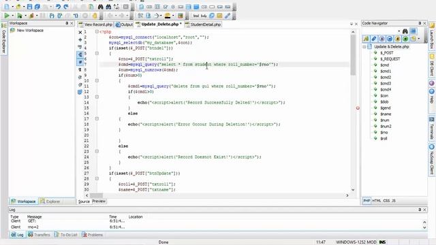This screenshot has width=436, height=245.
Task: Switch to the Preview editor tab
Action: click(x=99, y=201)
